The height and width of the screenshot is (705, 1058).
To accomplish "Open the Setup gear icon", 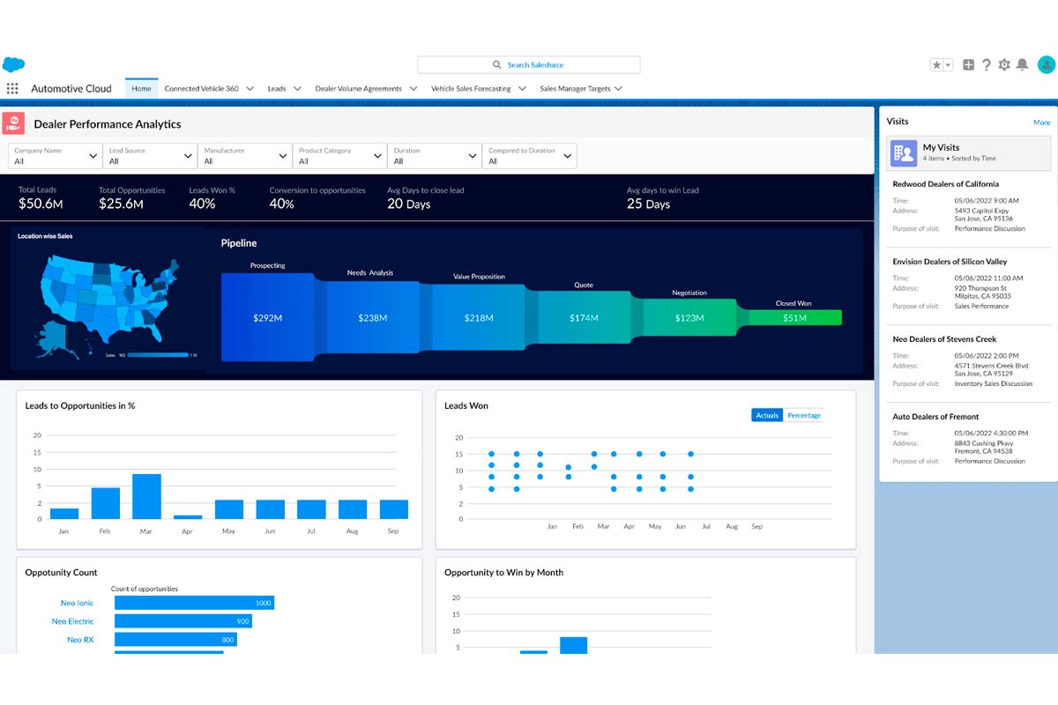I will 1004,64.
